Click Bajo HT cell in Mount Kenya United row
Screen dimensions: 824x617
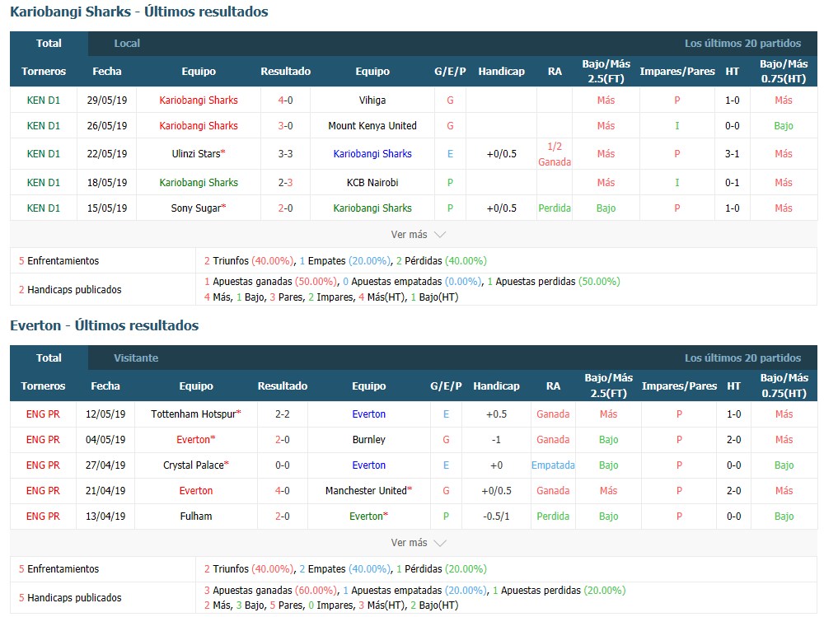tap(784, 125)
